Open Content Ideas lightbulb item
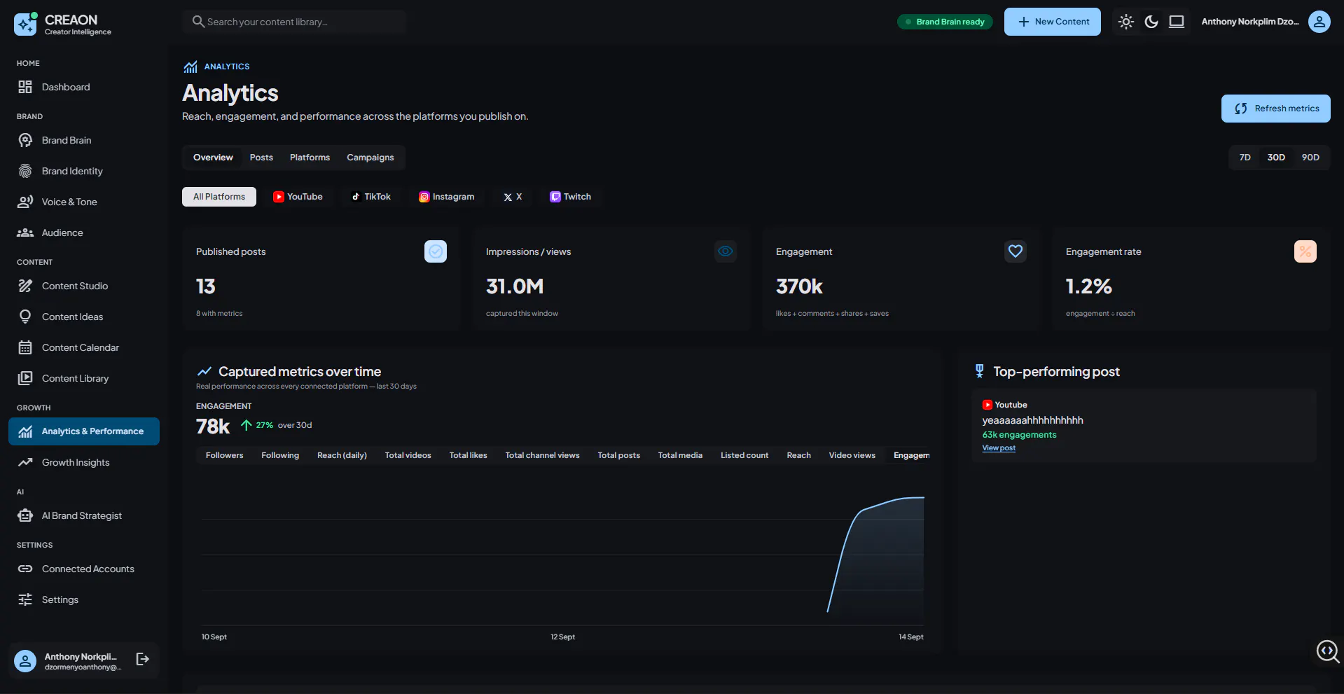Image resolution: width=1344 pixels, height=694 pixels. 84,317
